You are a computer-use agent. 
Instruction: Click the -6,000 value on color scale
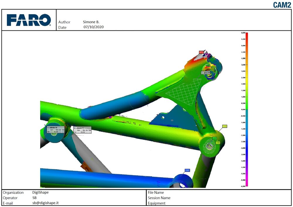click(x=243, y=186)
